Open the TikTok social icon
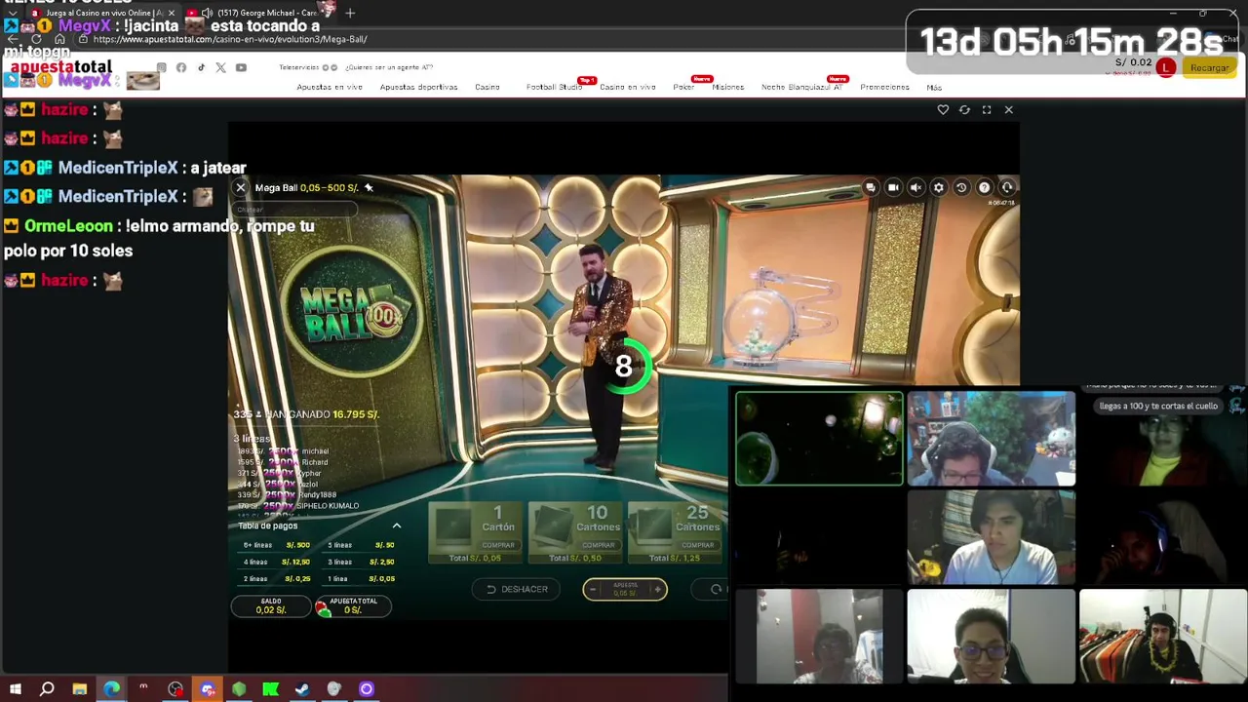The image size is (1248, 702). (201, 67)
